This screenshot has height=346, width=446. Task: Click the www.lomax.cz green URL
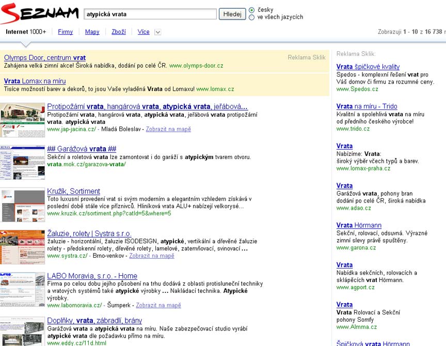[x=215, y=89]
